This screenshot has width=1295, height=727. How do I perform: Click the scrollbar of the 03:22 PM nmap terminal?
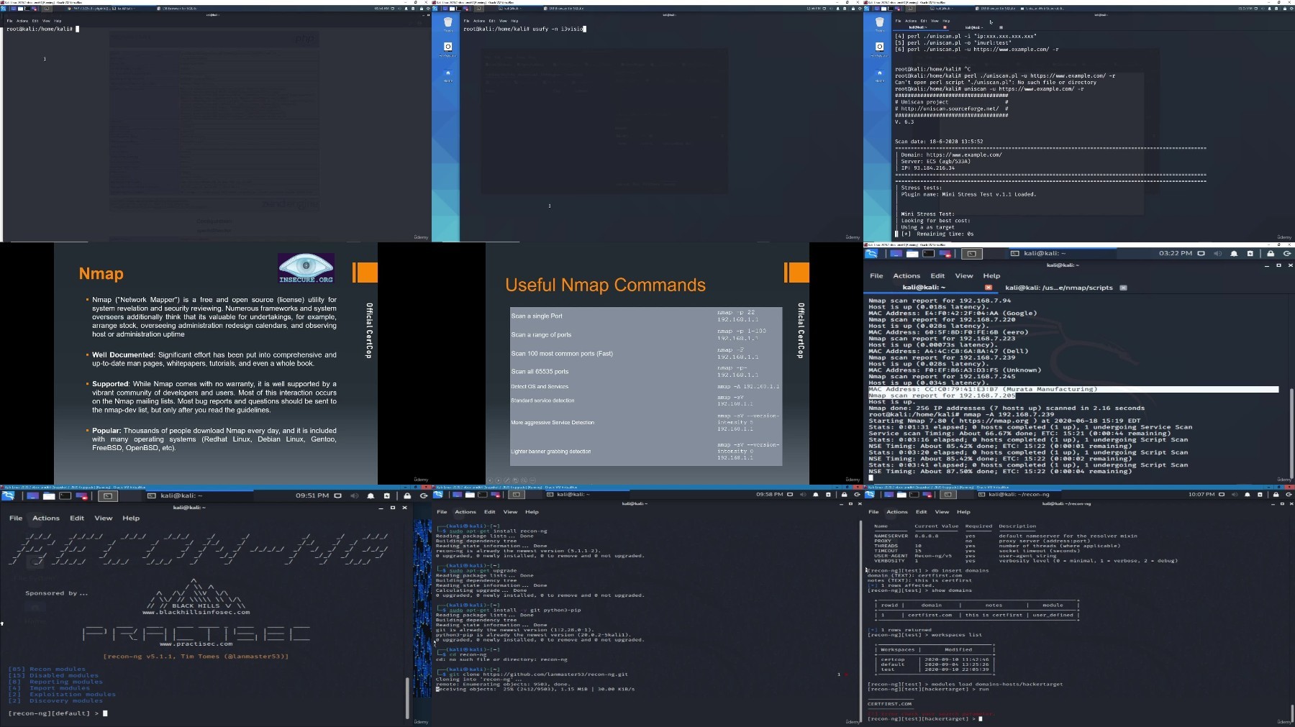coord(1291,435)
